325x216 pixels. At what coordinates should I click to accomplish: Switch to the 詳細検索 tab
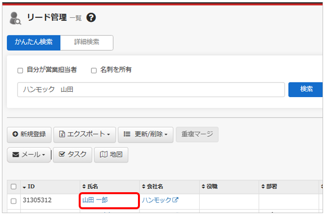point(86,43)
